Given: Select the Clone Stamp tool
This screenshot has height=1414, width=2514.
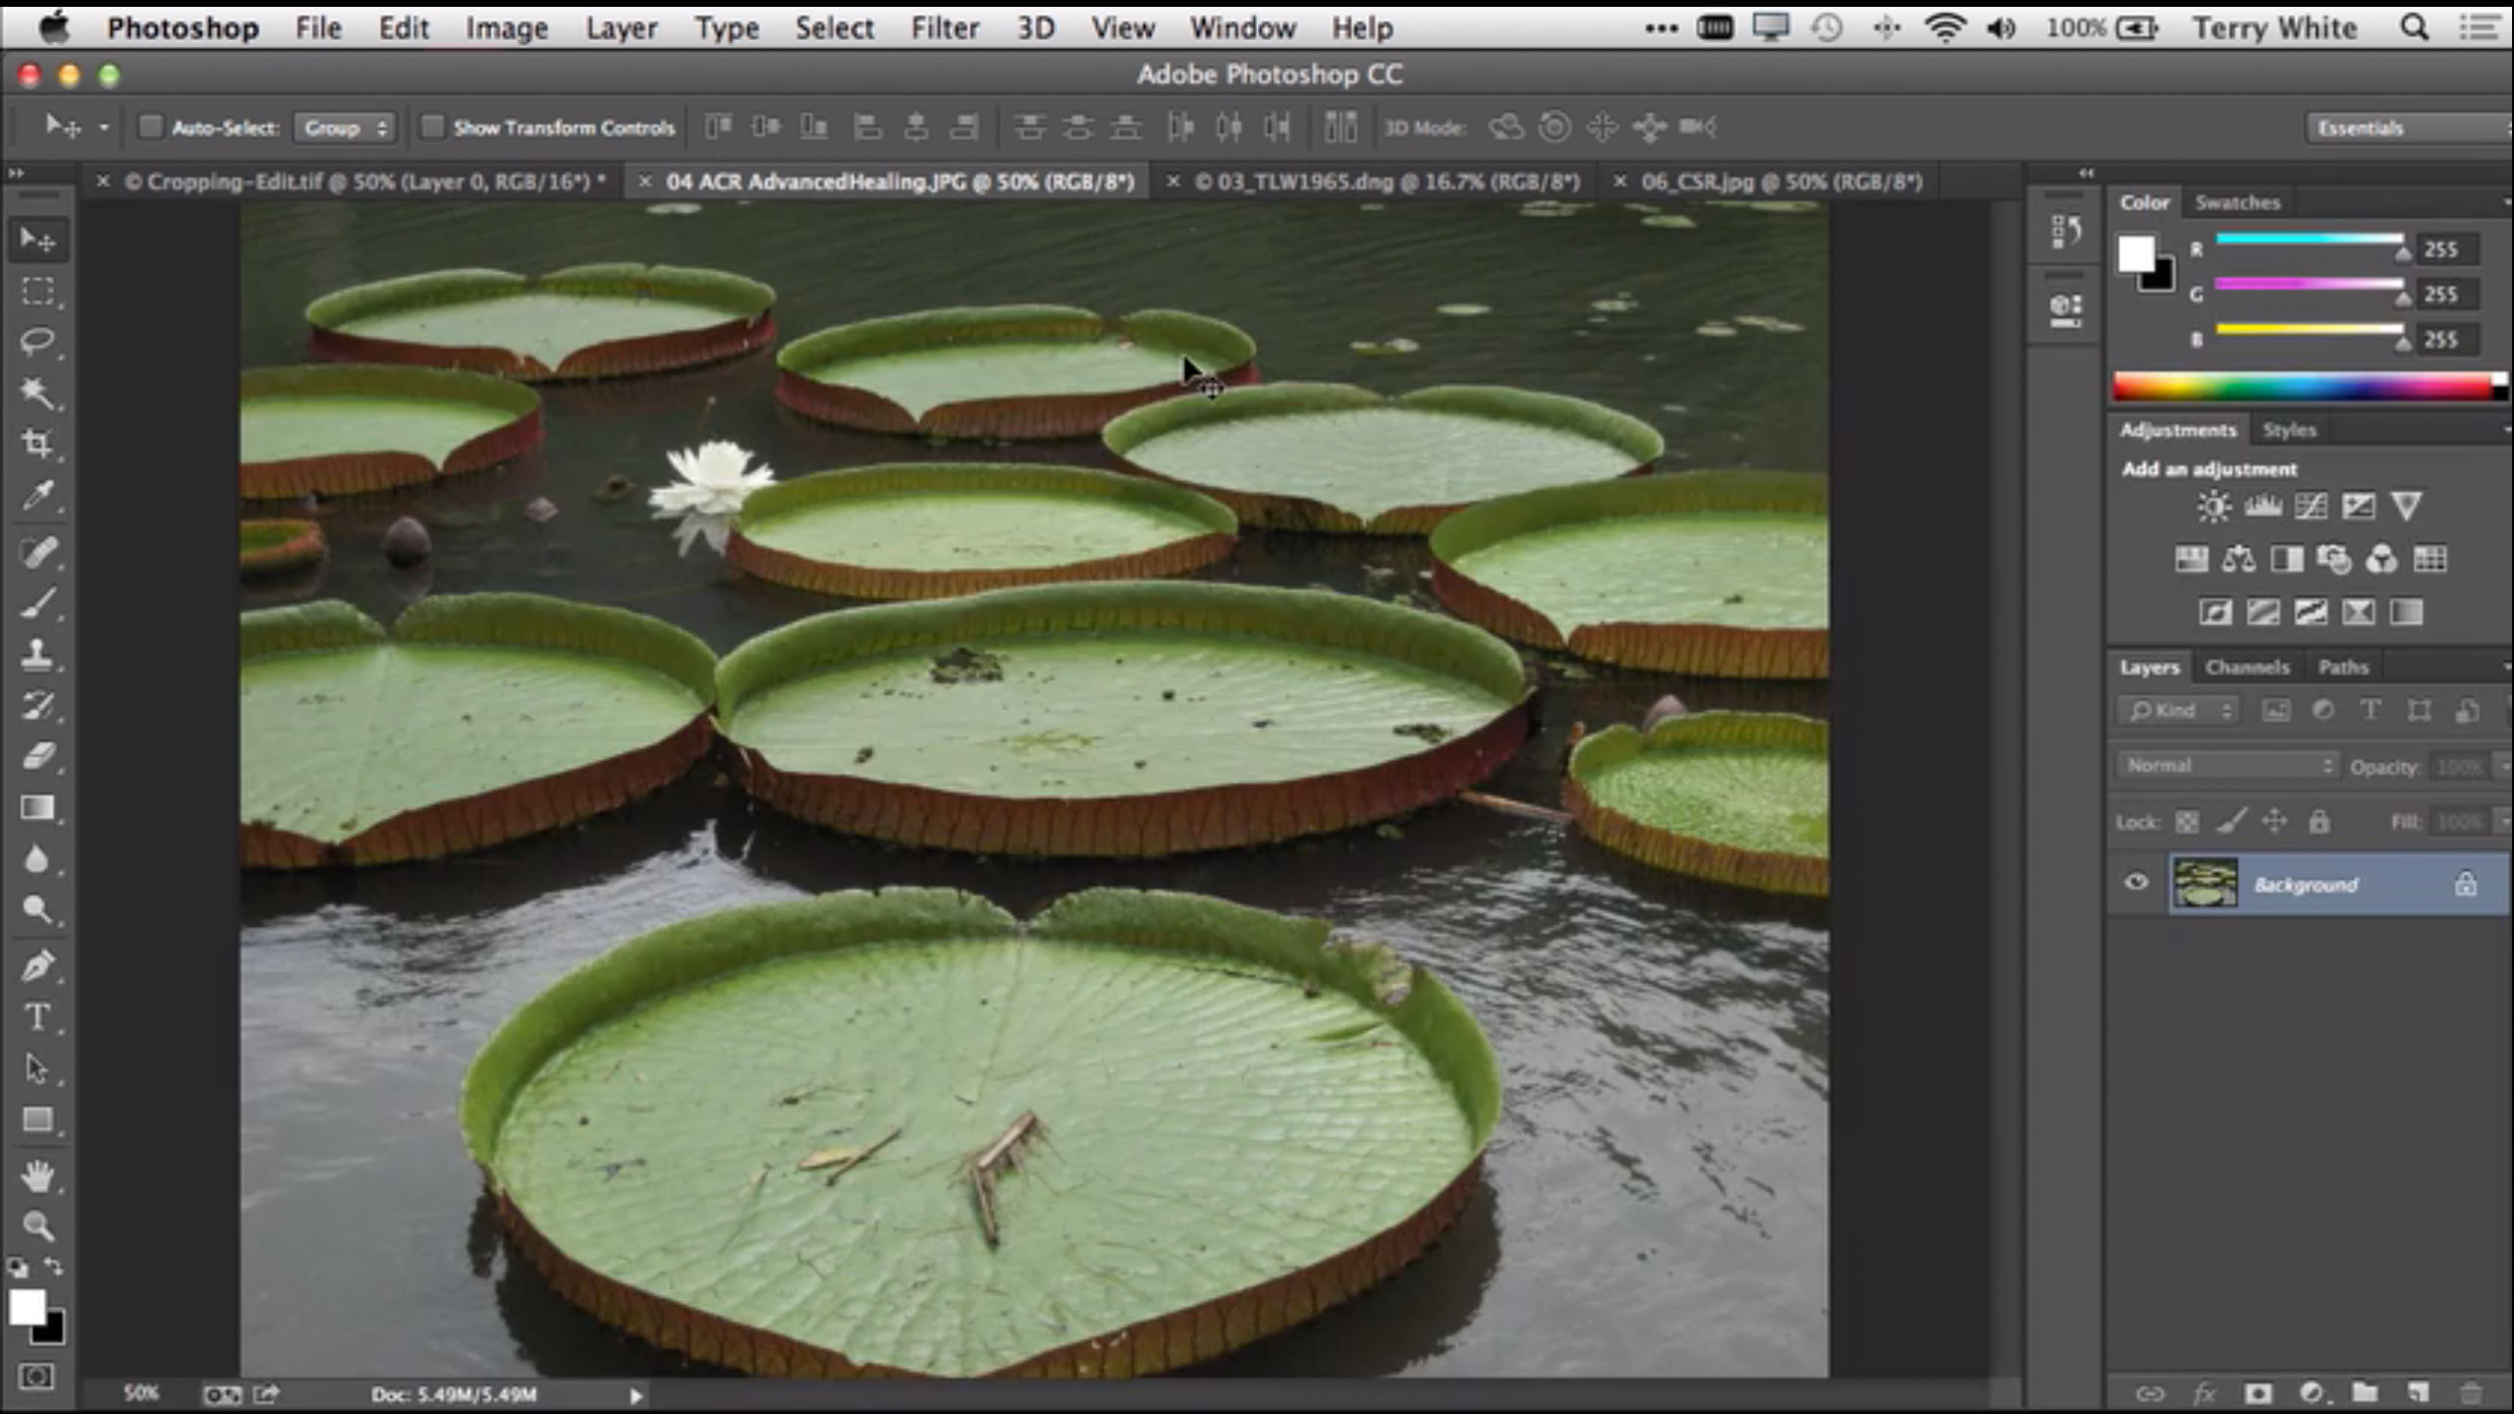Looking at the screenshot, I should [x=37, y=654].
